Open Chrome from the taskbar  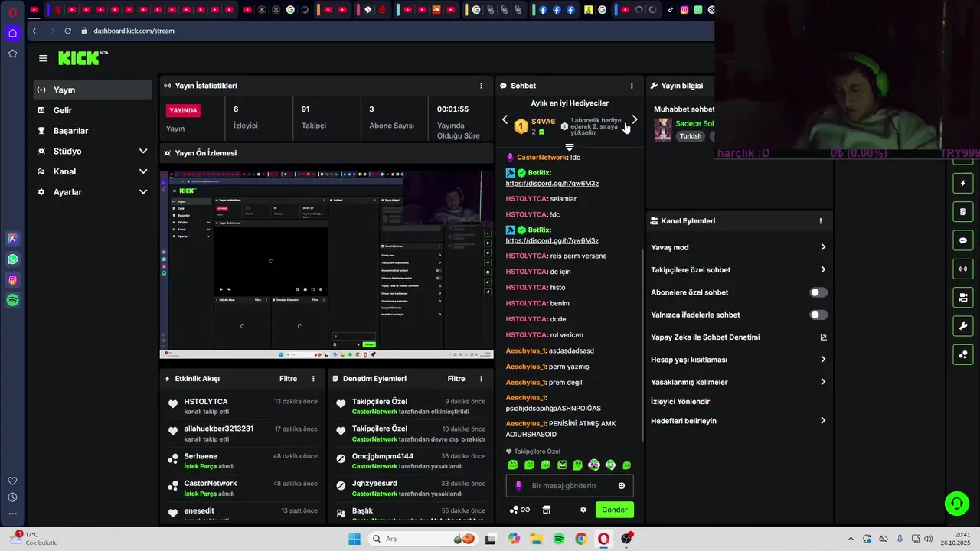tap(581, 539)
